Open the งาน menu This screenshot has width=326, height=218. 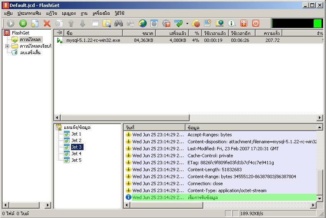tap(84, 14)
